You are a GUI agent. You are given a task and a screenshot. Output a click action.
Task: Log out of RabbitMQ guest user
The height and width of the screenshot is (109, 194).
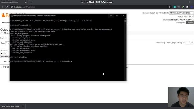[190, 23]
